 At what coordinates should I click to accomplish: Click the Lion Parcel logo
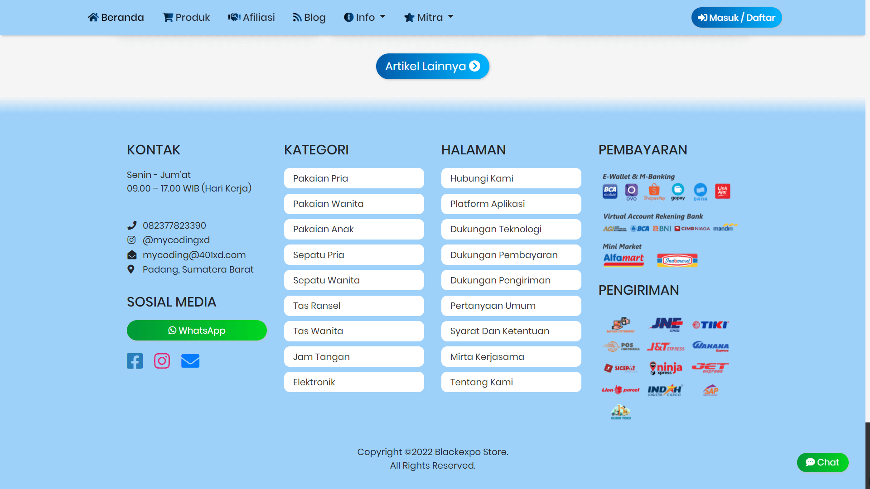tap(620, 389)
